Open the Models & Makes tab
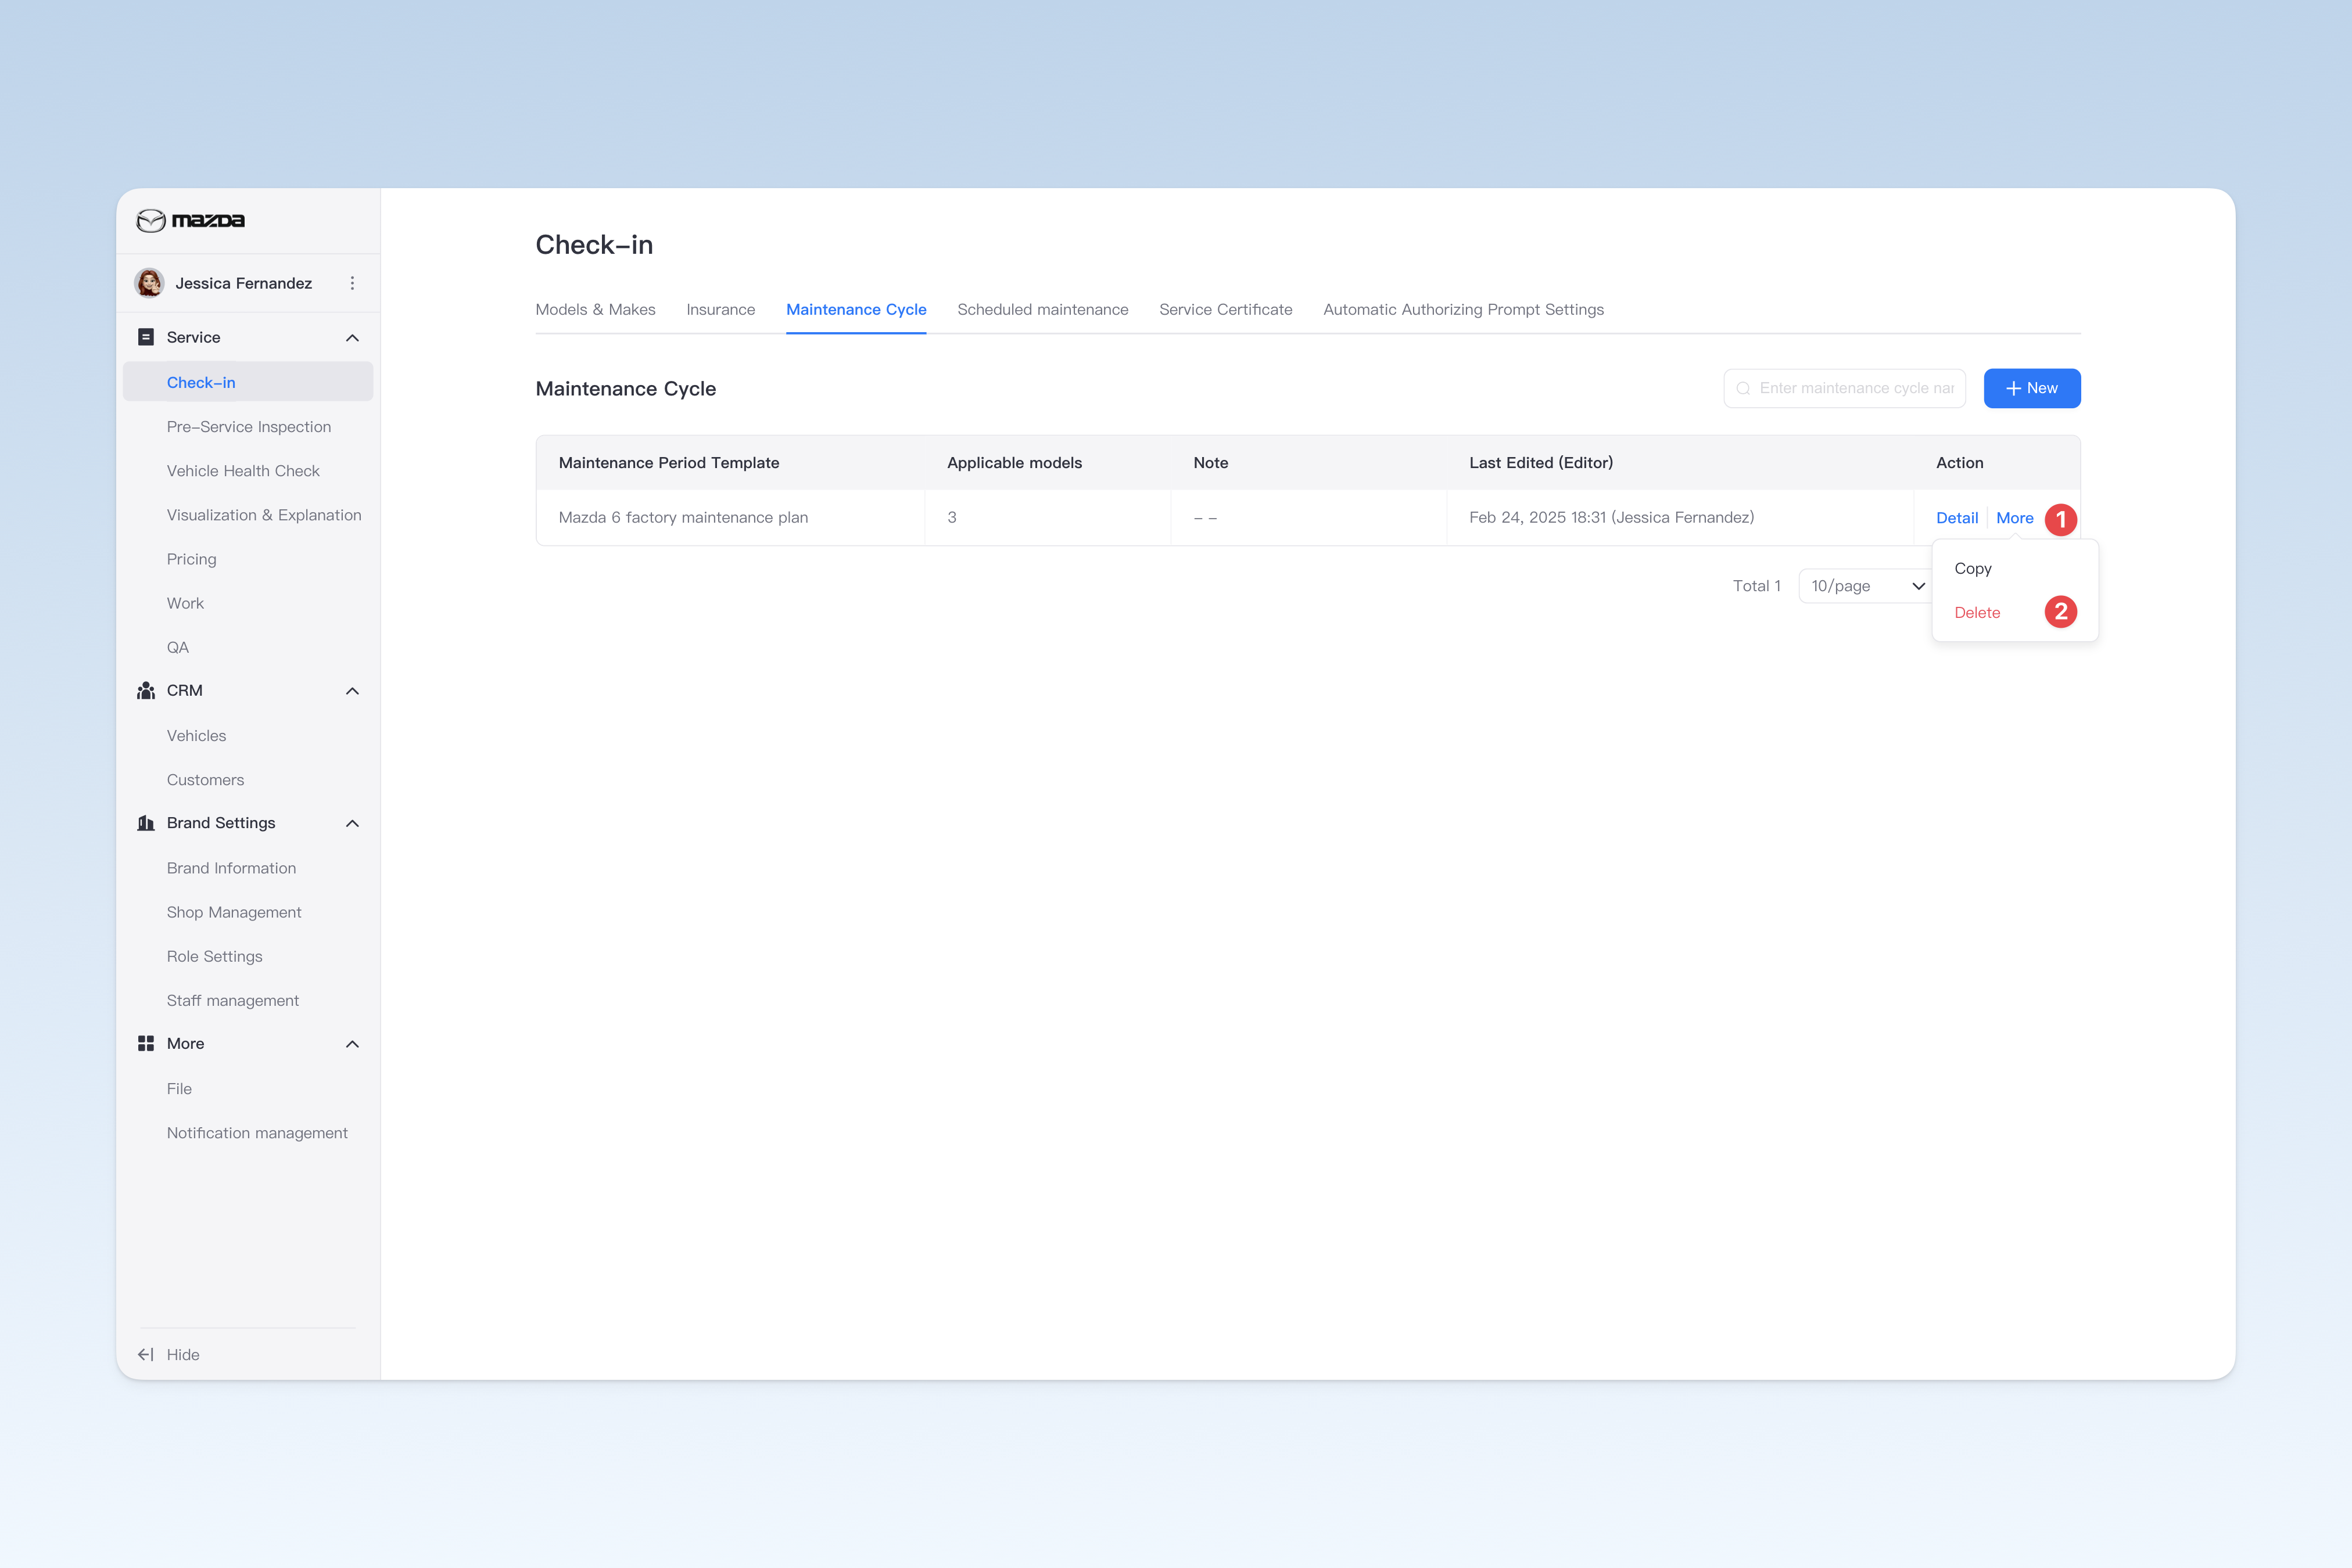This screenshot has width=2352, height=1568. [595, 309]
